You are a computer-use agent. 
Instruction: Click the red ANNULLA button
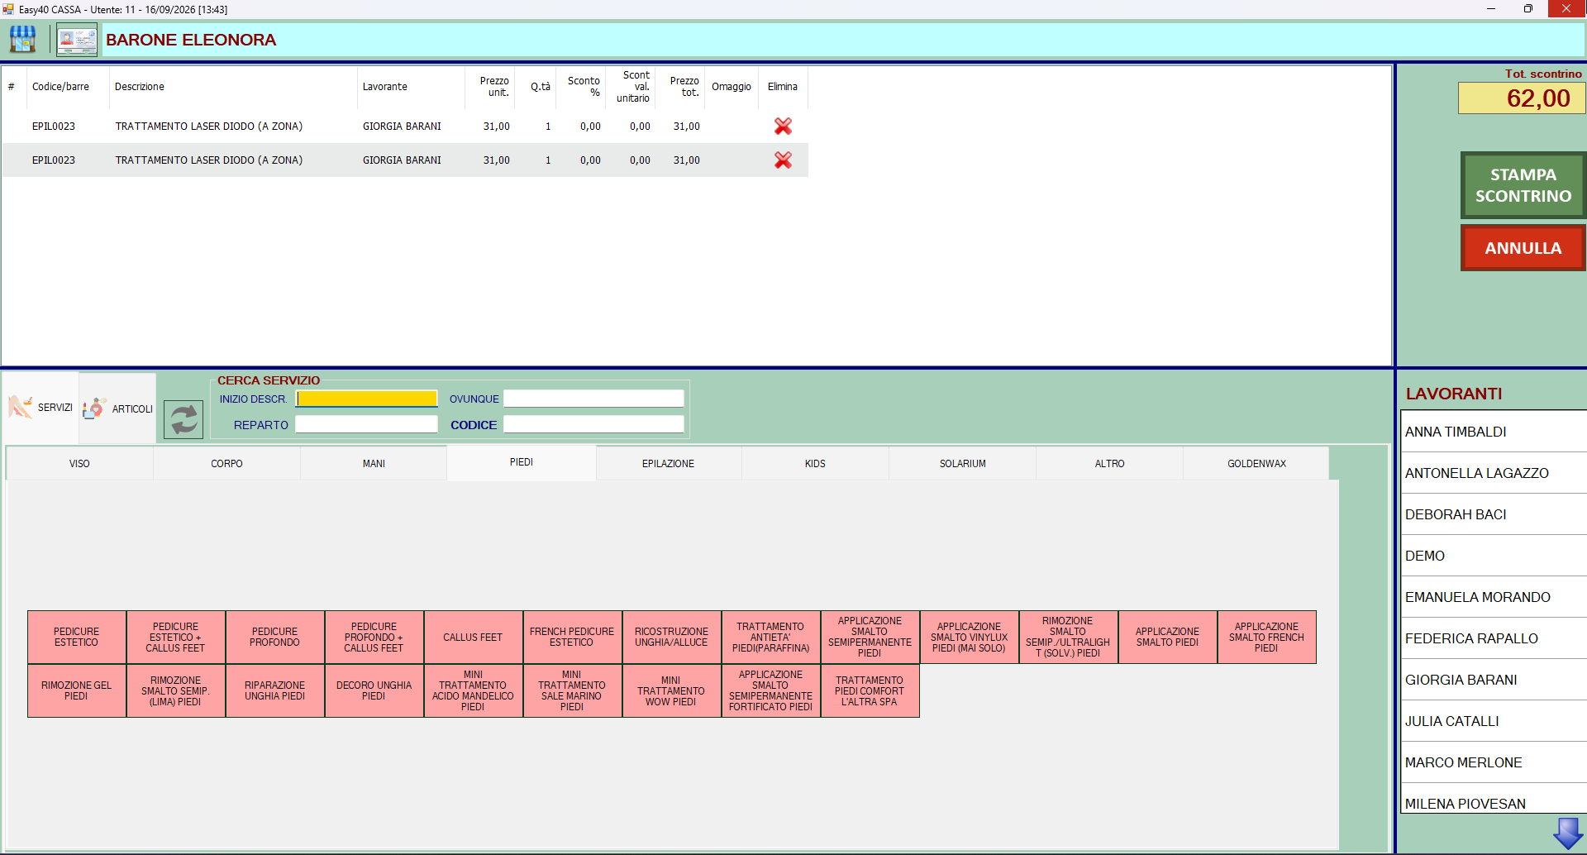point(1523,248)
